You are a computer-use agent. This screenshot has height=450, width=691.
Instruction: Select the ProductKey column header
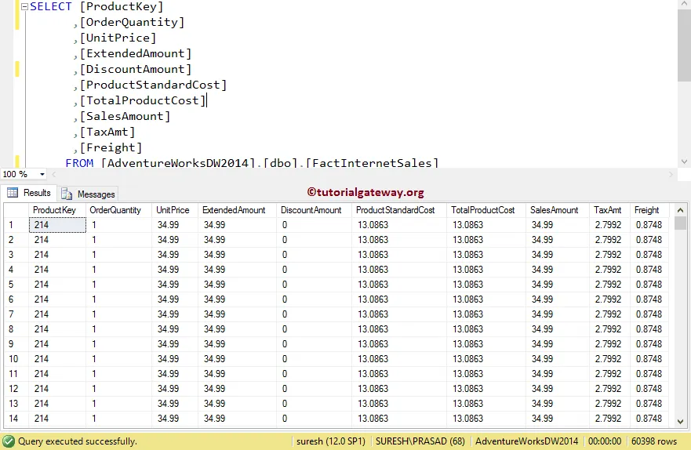pyautogui.click(x=57, y=210)
